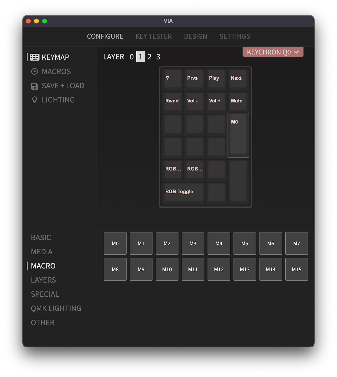Click the Save + Load disk icon

(34, 86)
